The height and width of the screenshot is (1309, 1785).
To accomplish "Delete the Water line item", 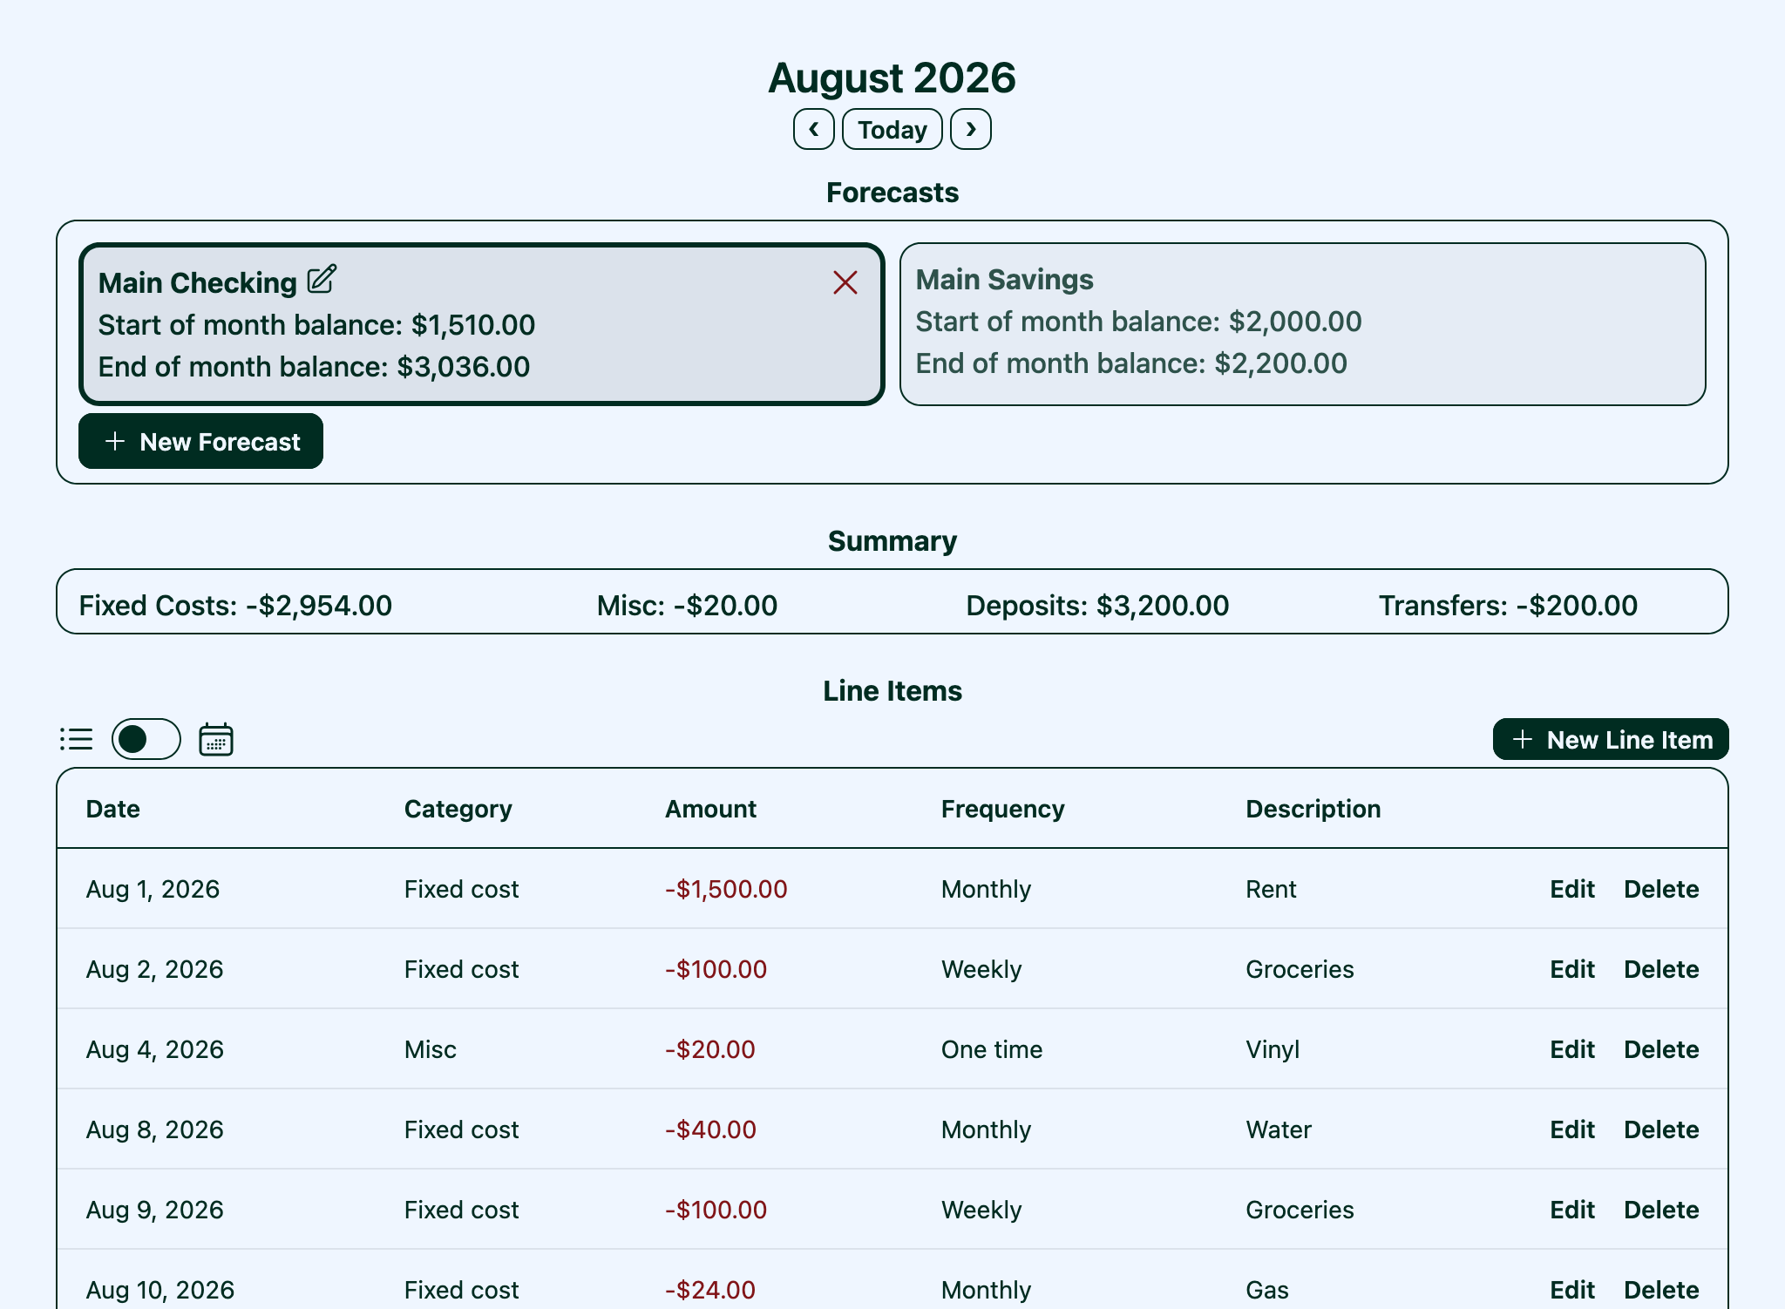I will pyautogui.click(x=1660, y=1129).
